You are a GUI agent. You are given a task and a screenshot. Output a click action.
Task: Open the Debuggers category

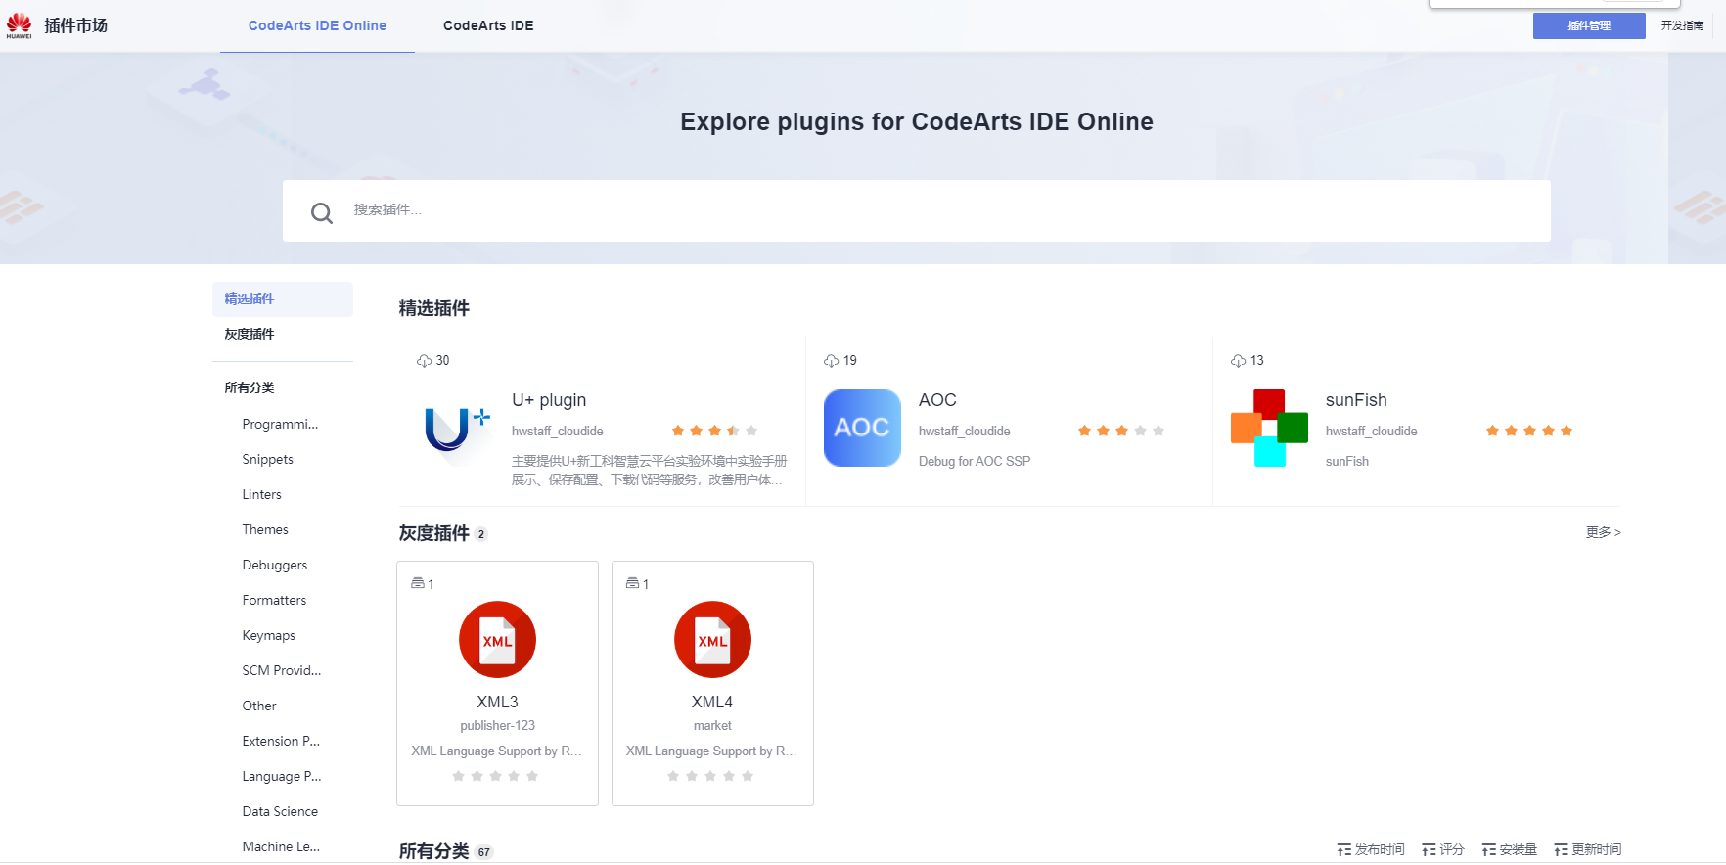tap(274, 565)
